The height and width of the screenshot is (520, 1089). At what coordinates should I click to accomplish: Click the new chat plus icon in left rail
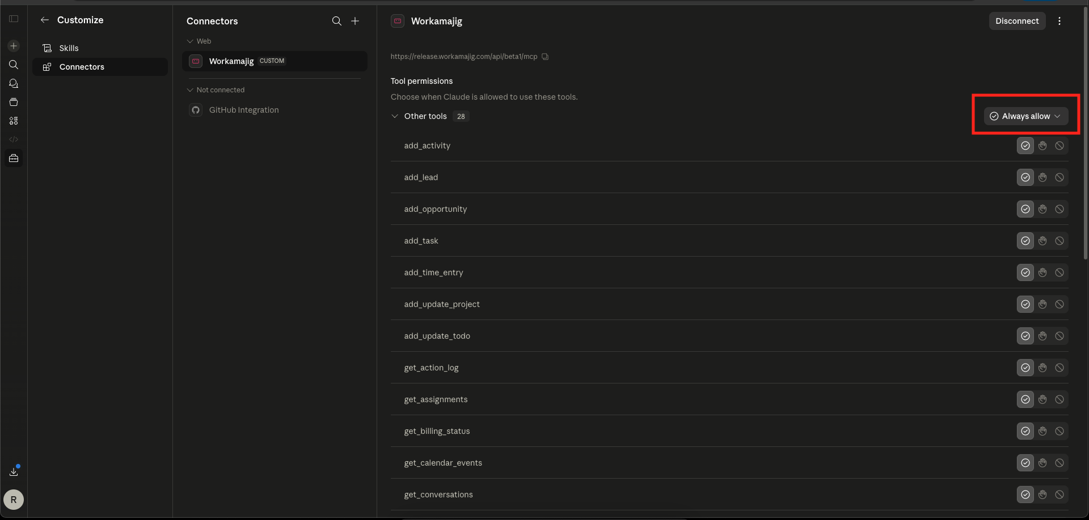point(14,46)
